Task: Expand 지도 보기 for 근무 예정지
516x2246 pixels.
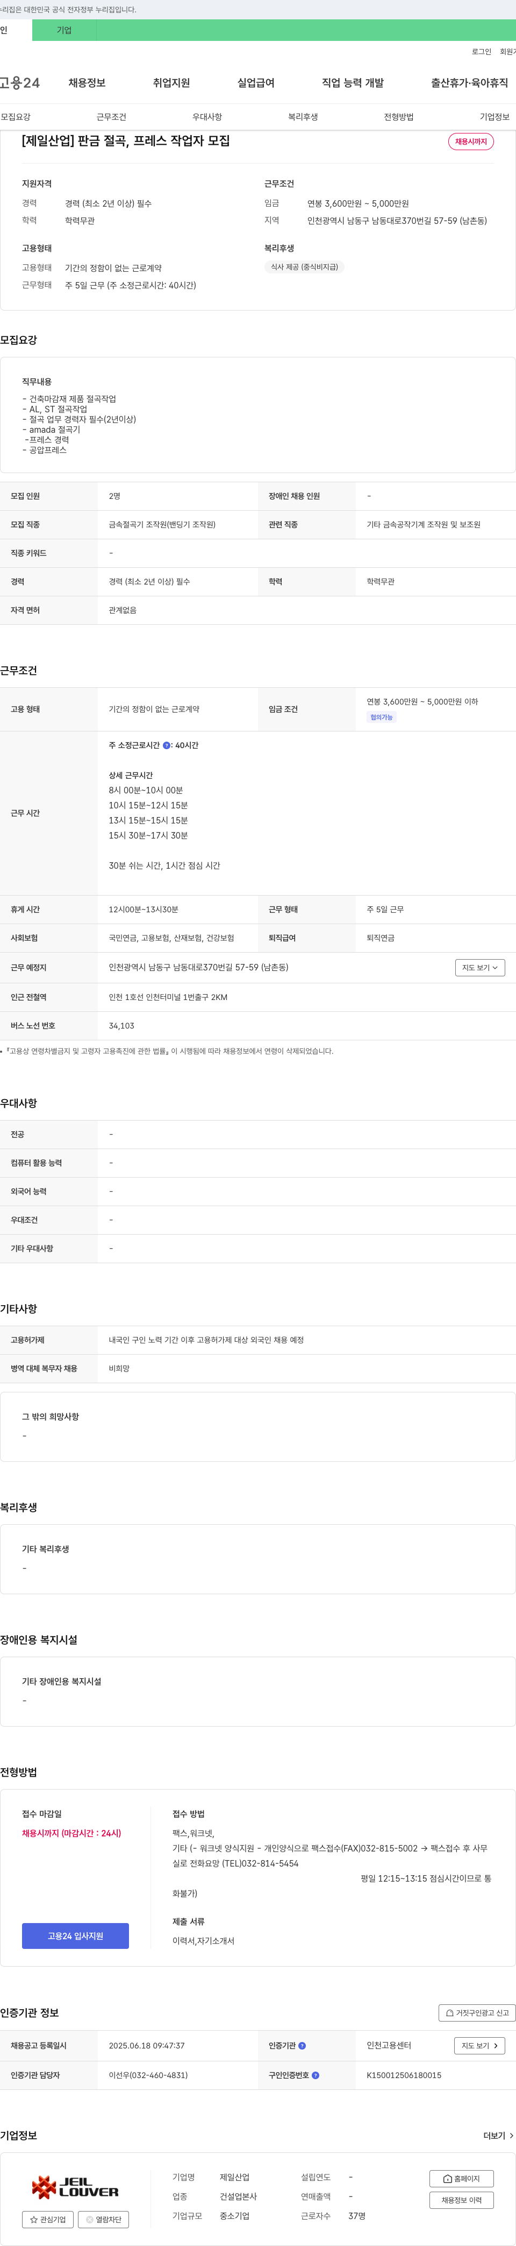Action: coord(479,968)
